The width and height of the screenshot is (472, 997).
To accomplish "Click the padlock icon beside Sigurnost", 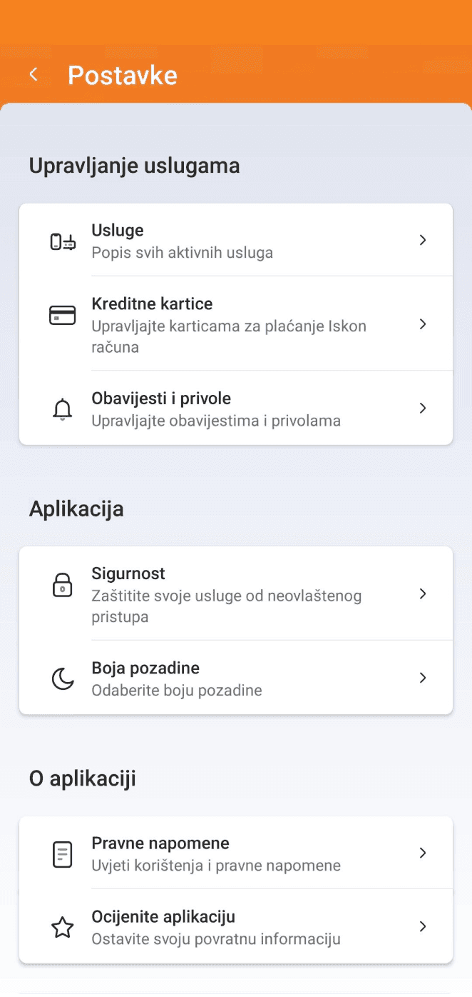I will [62, 584].
